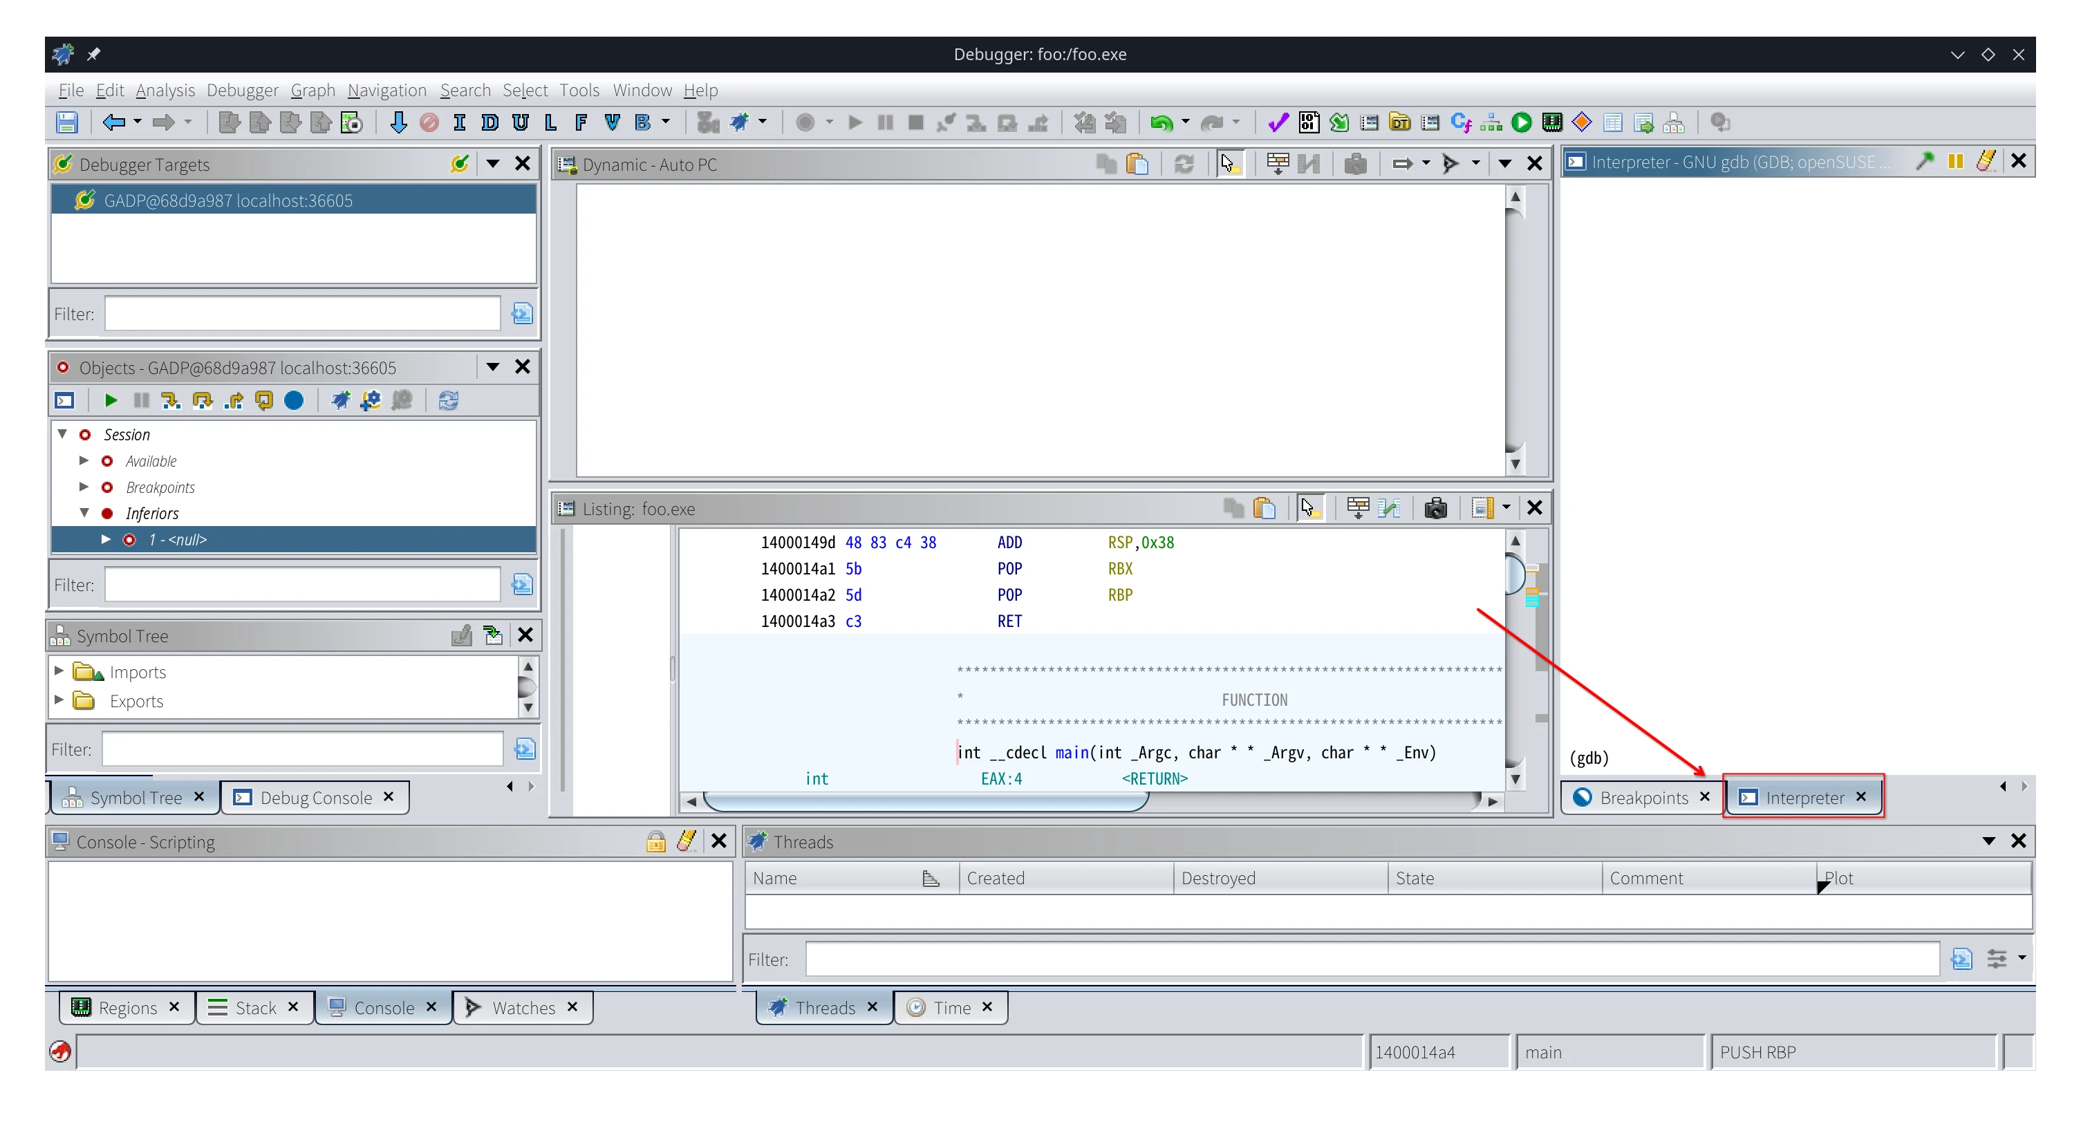Screen dimensions: 2081x1124
Task: Click the green Resume button in Objects panel
Action: coord(111,400)
